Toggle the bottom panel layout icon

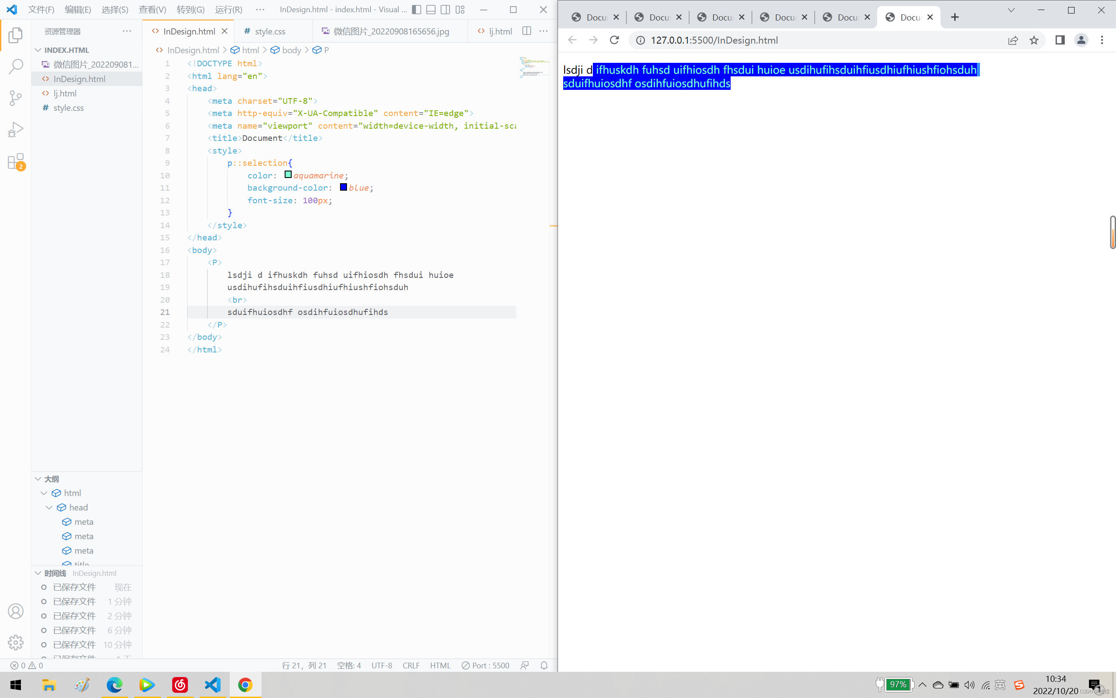[x=431, y=10]
